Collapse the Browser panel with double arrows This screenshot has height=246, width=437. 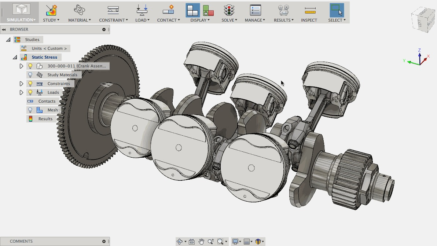pos(4,29)
